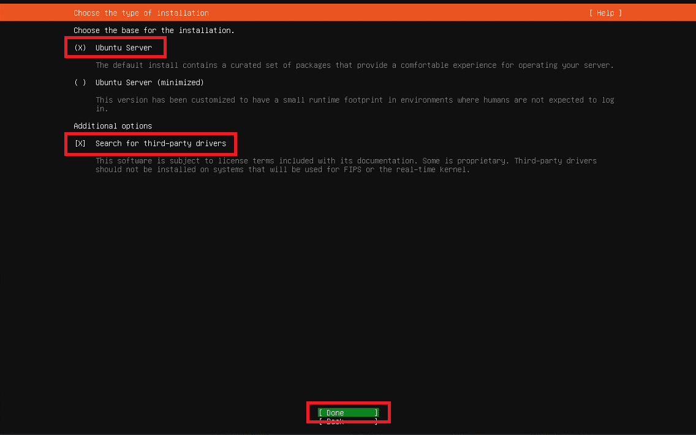Click the license terms description about FIPS
Image resolution: width=696 pixels, height=435 pixels.
(x=346, y=165)
